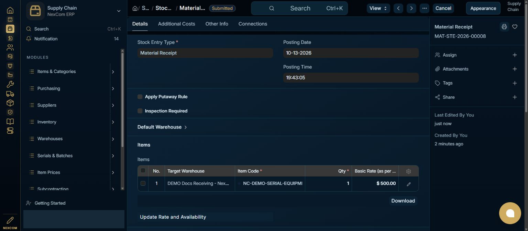
Task: Click the top Search Ctrl+K bar
Action: 299,8
